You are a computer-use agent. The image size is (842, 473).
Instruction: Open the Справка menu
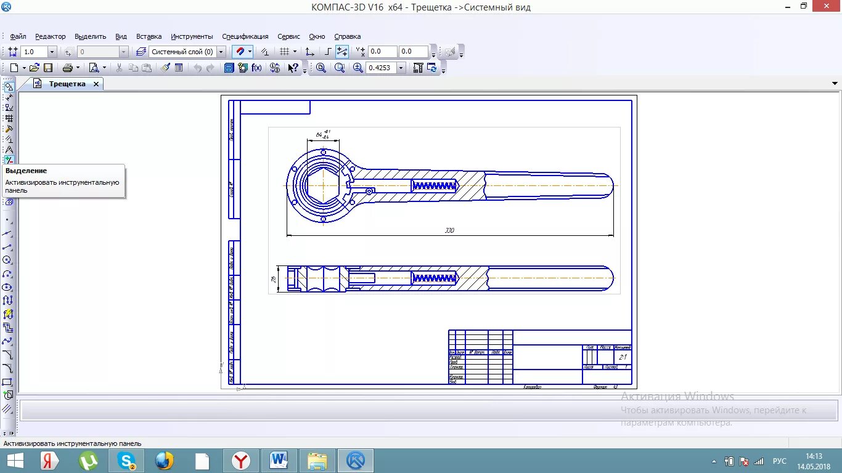(x=347, y=36)
